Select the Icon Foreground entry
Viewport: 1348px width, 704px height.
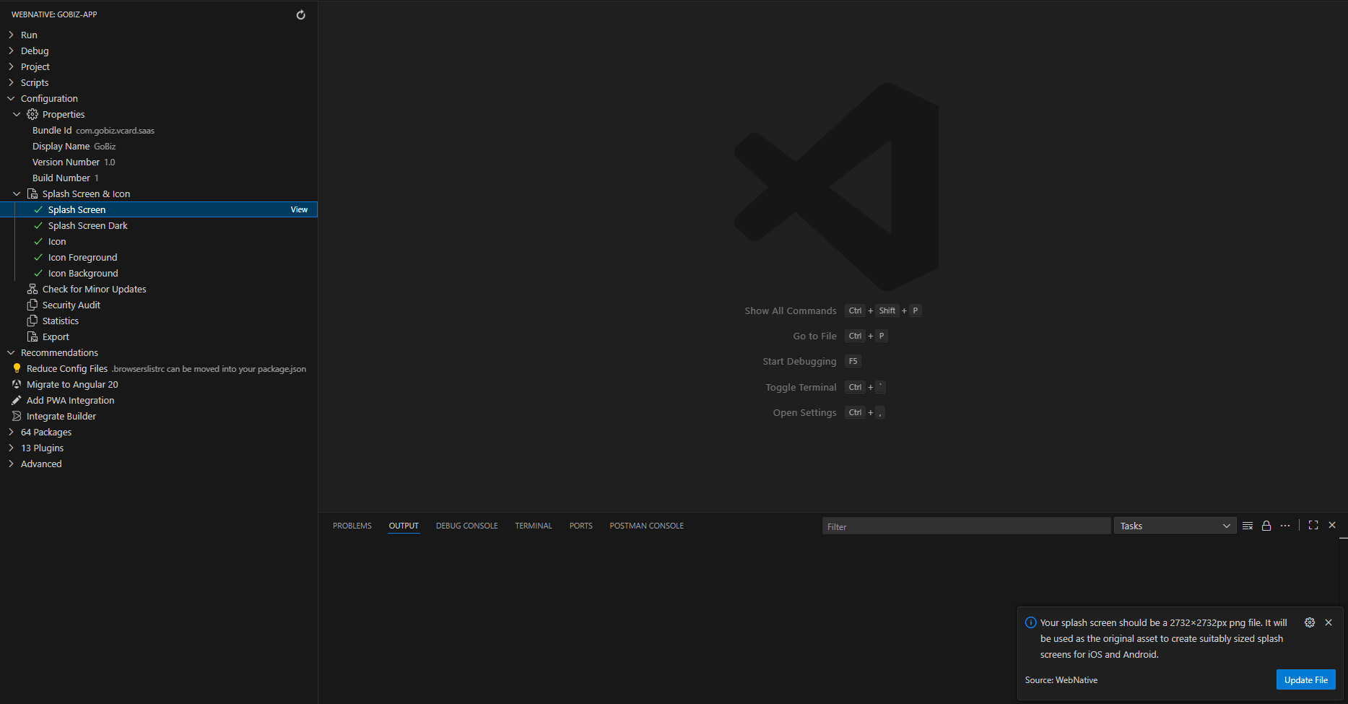(82, 258)
